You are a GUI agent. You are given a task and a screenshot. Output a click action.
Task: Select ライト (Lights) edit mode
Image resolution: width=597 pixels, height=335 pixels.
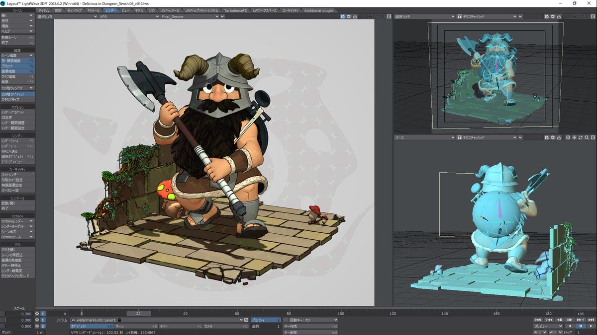tap(180, 326)
